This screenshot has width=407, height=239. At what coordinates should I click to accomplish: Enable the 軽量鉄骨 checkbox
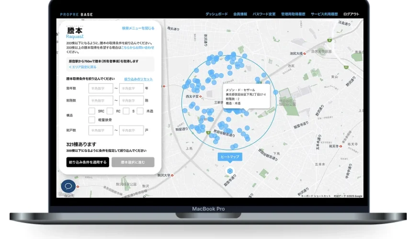click(x=92, y=119)
